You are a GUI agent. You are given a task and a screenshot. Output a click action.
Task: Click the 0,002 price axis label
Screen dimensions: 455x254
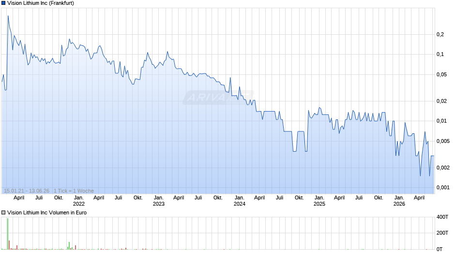443,168
